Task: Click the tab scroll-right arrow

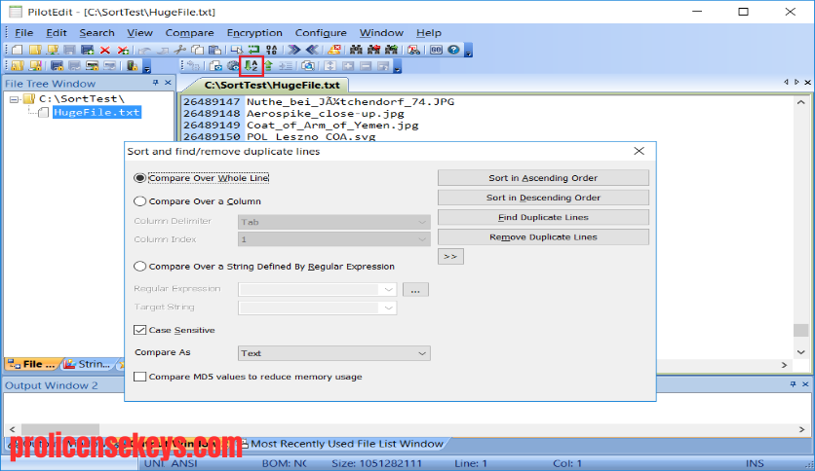Action: pyautogui.click(x=796, y=82)
